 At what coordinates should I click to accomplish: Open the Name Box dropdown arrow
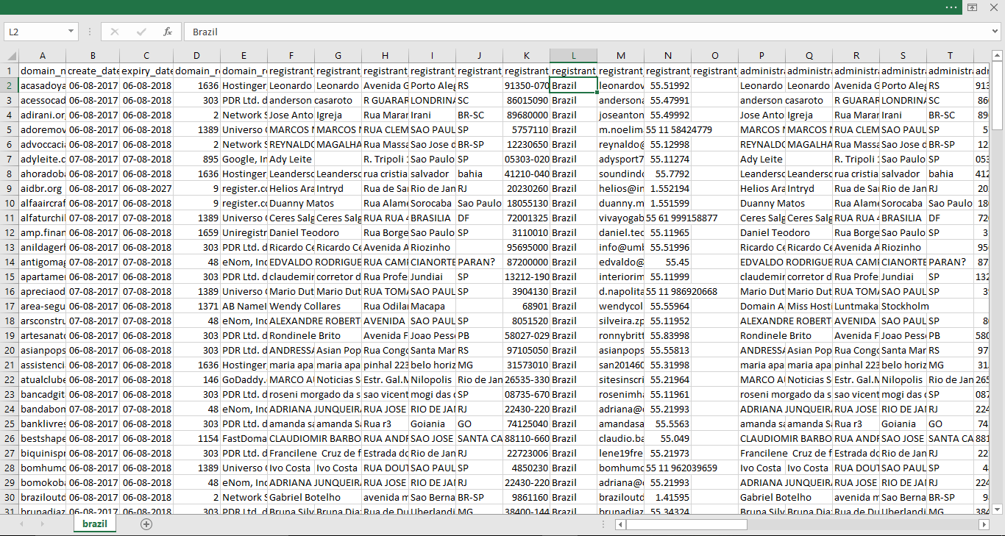(x=71, y=32)
